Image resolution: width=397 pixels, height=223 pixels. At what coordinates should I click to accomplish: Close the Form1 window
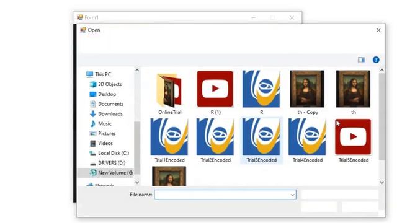coord(292,18)
